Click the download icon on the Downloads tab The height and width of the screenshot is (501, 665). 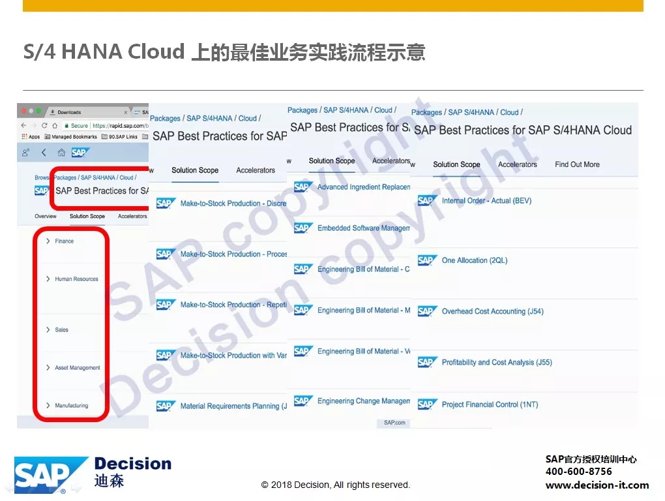(53, 112)
